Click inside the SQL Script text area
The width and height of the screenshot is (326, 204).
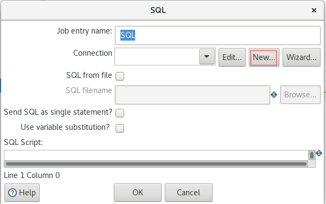156,155
